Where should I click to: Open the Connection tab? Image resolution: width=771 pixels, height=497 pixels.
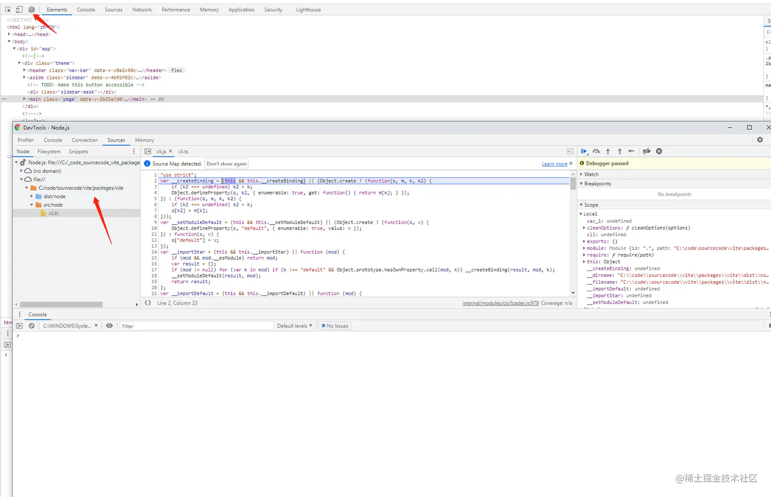tap(85, 140)
